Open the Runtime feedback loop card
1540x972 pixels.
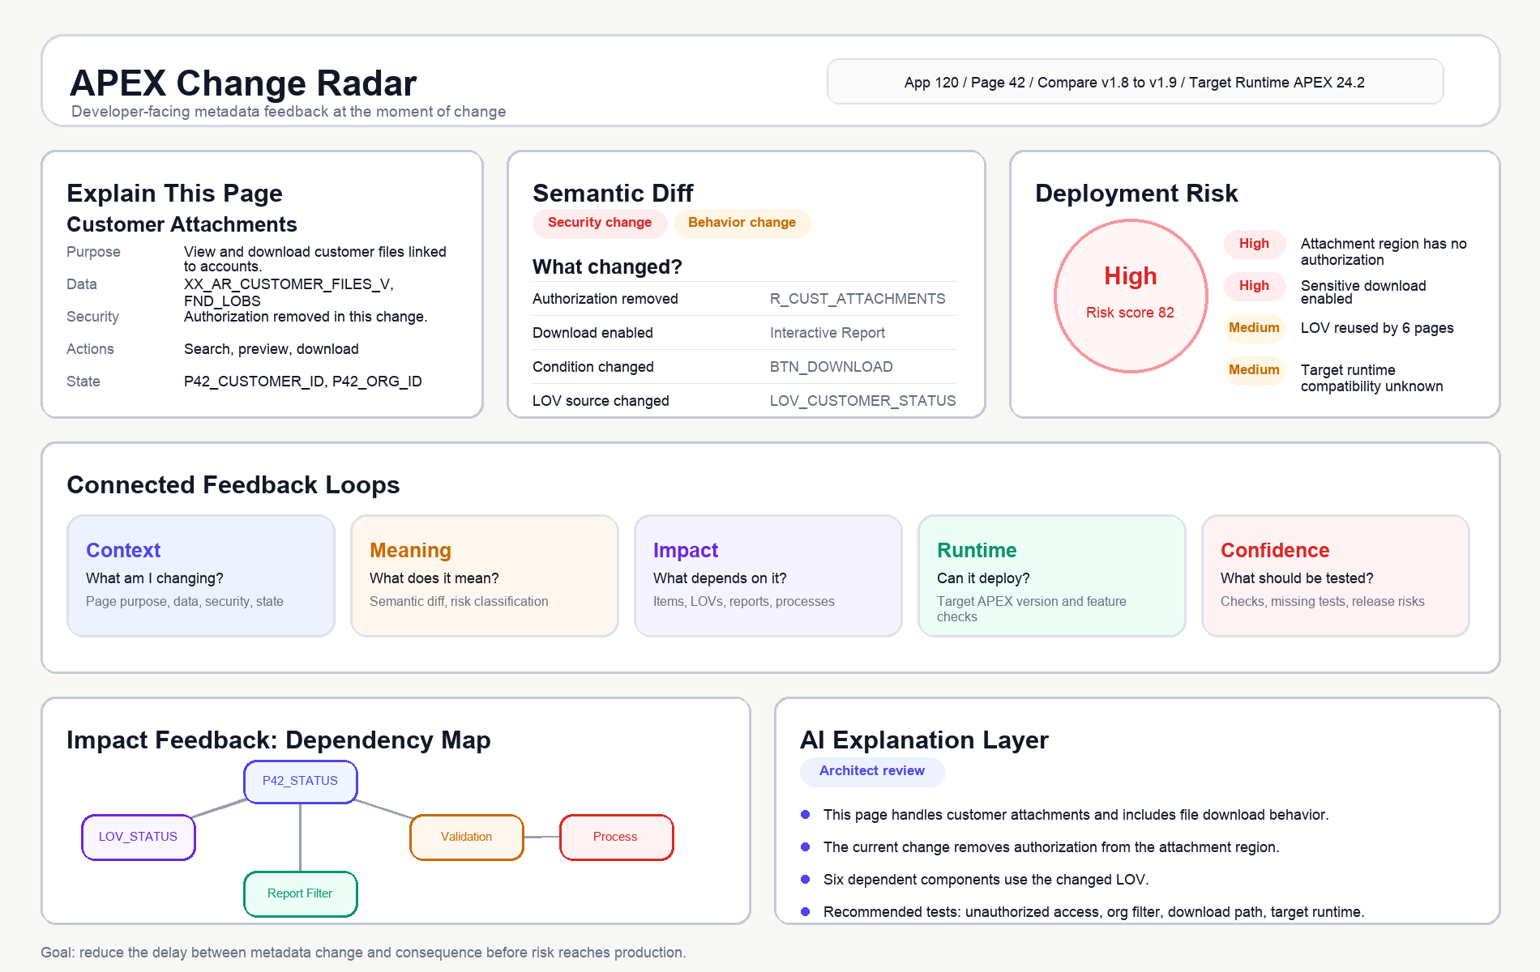point(1052,576)
